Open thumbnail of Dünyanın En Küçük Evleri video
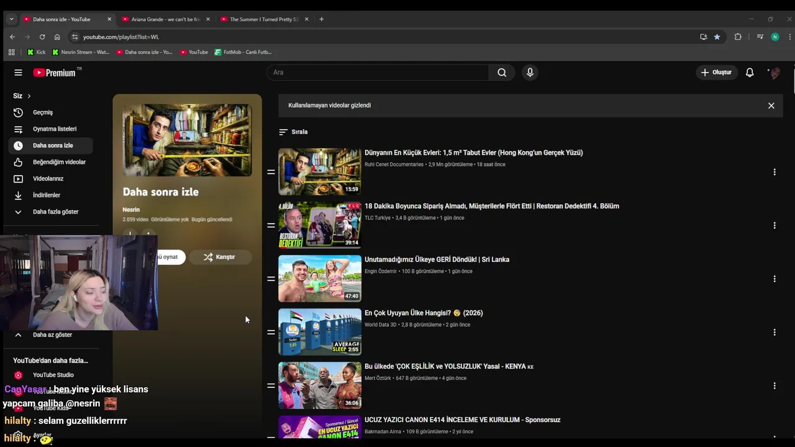The height and width of the screenshot is (447, 795). point(320,172)
